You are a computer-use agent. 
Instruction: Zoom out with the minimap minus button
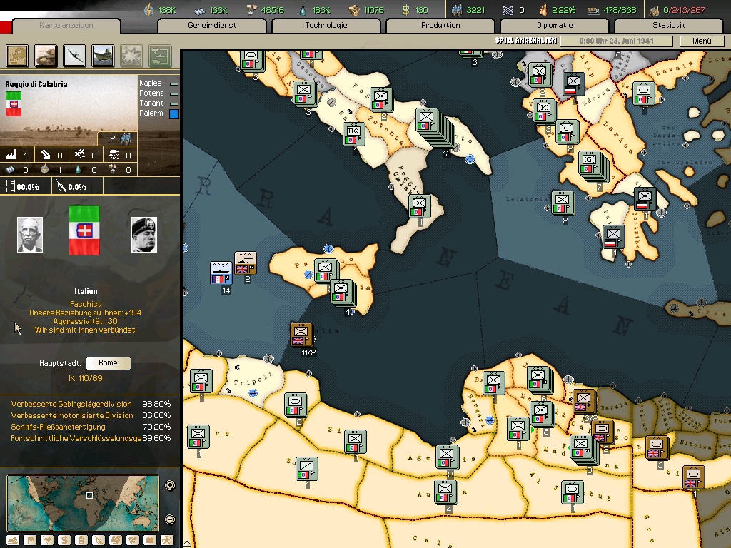pyautogui.click(x=170, y=519)
